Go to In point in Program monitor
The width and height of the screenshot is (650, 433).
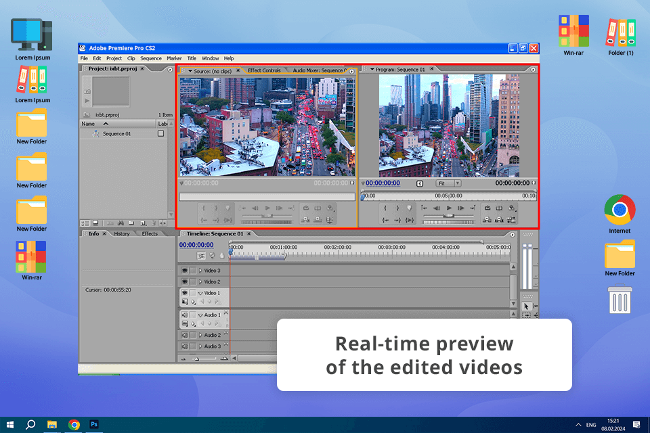coord(385,220)
